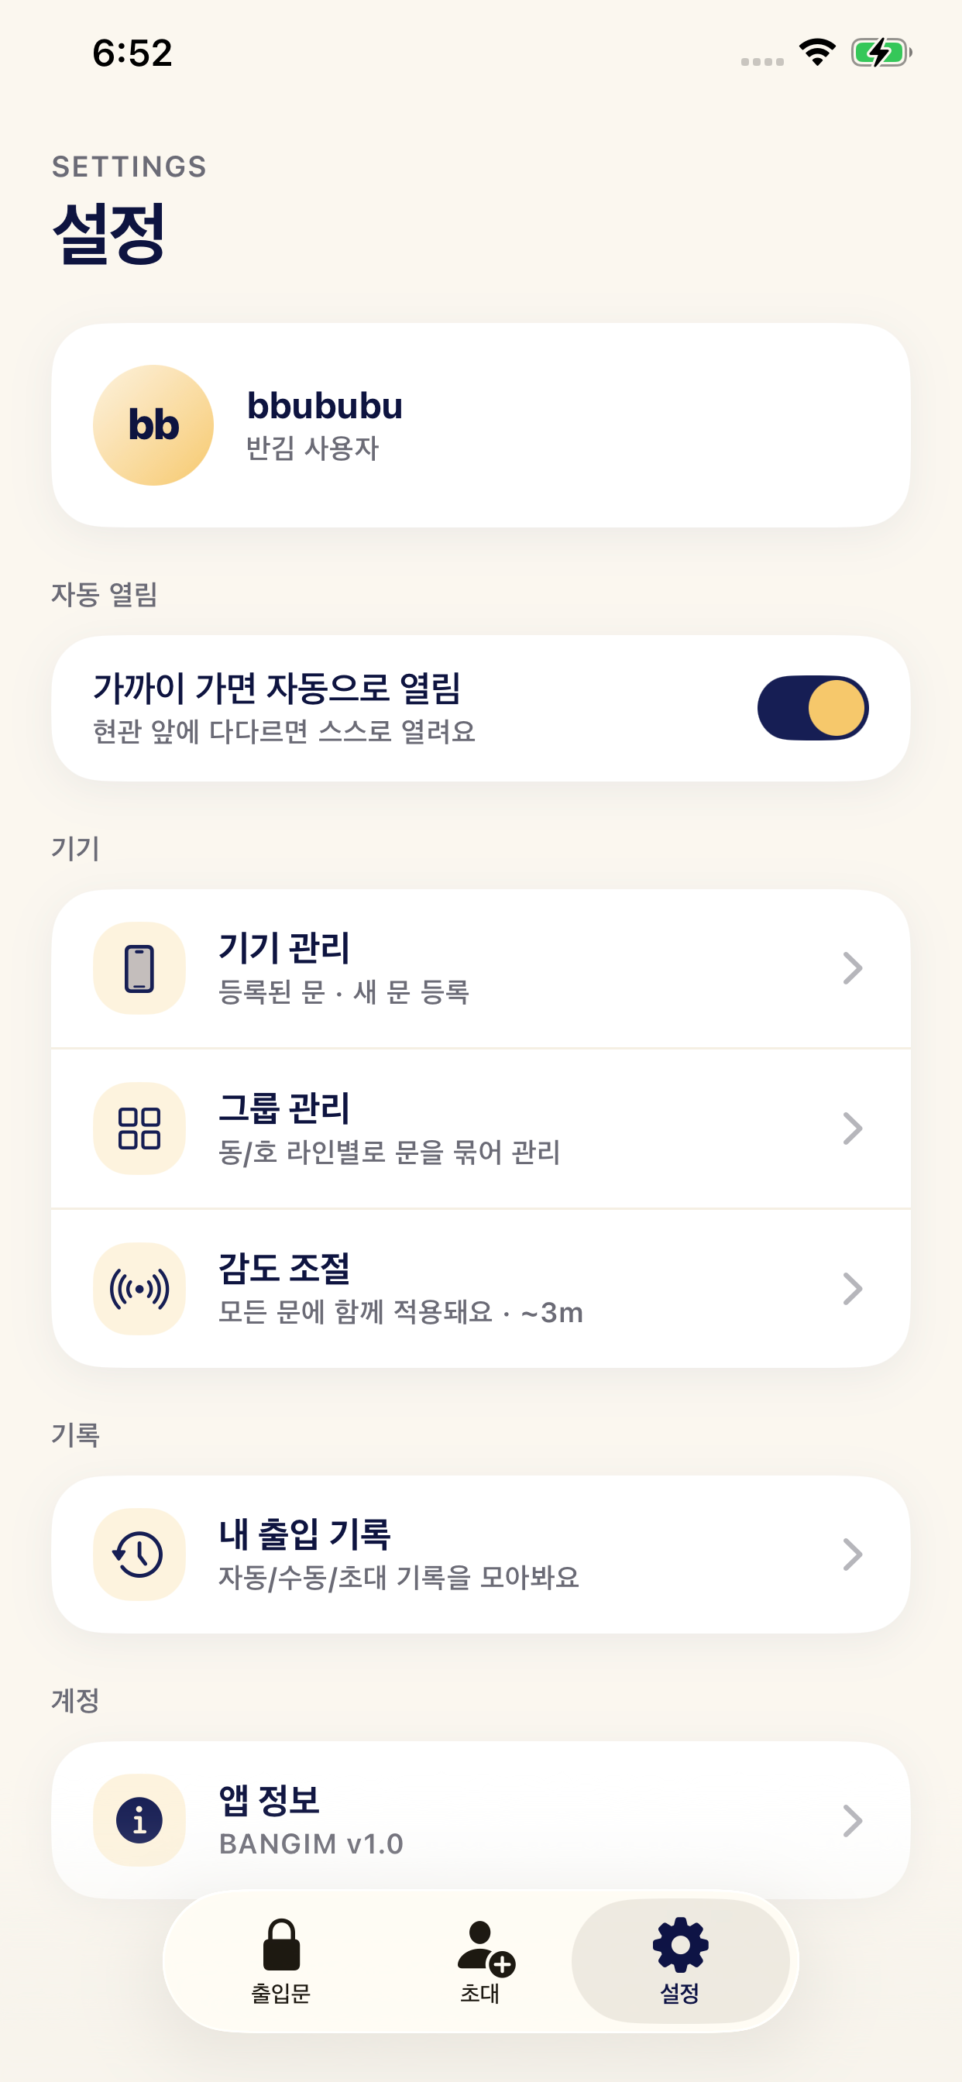
Task: Tap the clock history icon for 내 출입 기록
Action: pyautogui.click(x=139, y=1554)
